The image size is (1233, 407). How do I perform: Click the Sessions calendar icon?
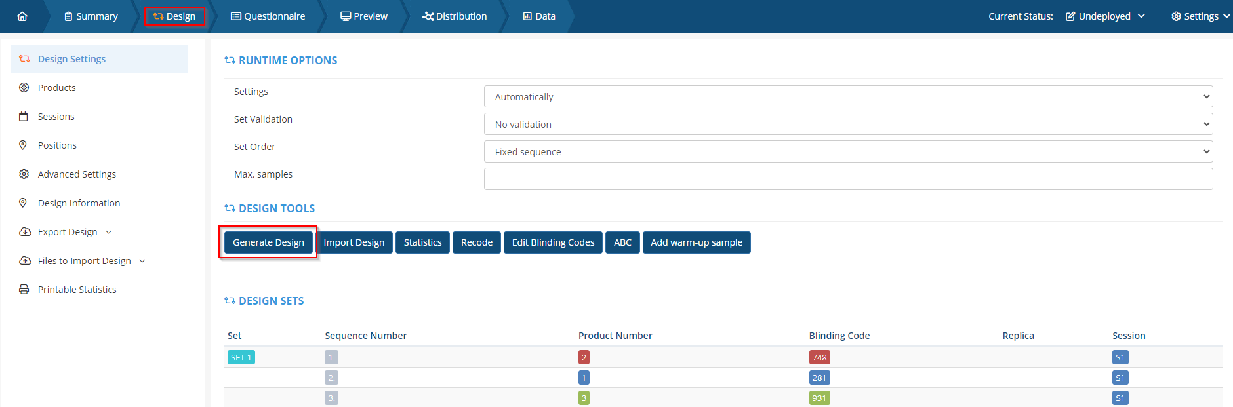coord(24,117)
